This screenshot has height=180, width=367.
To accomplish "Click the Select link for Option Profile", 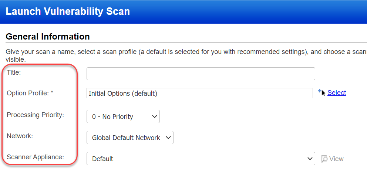I will (337, 93).
